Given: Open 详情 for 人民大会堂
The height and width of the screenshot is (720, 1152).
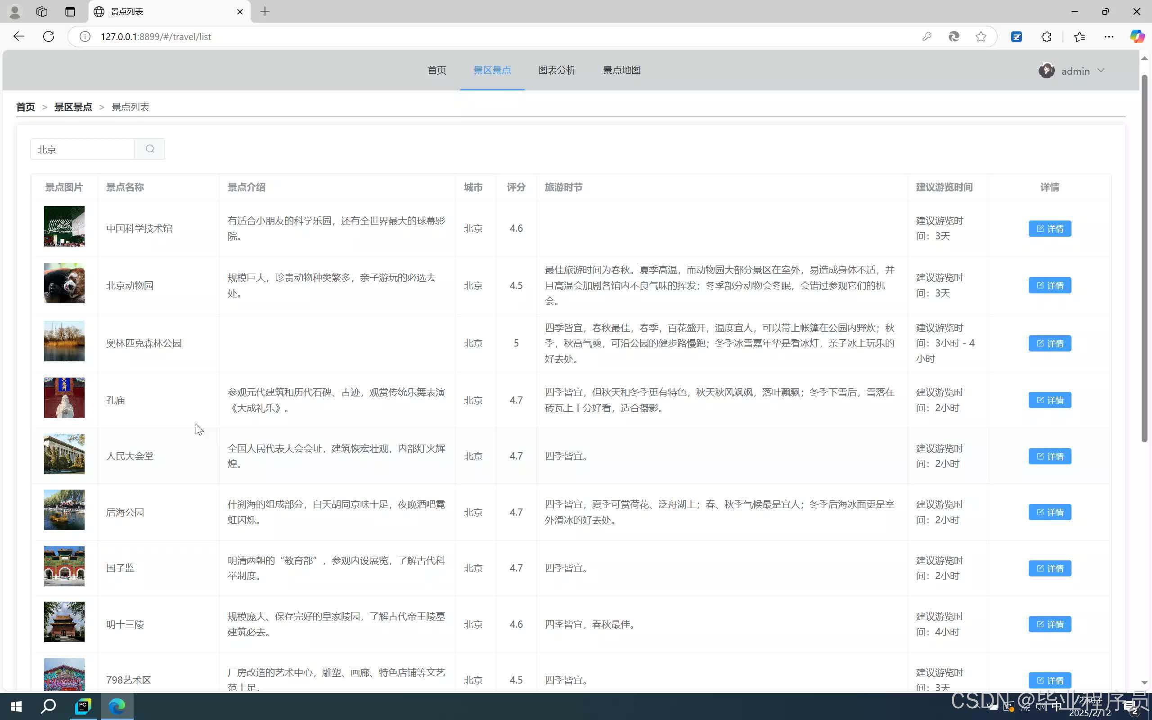Looking at the screenshot, I should point(1049,456).
